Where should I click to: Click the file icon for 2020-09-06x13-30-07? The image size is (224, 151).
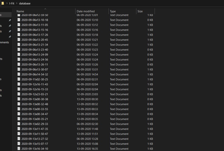coord(19,69)
